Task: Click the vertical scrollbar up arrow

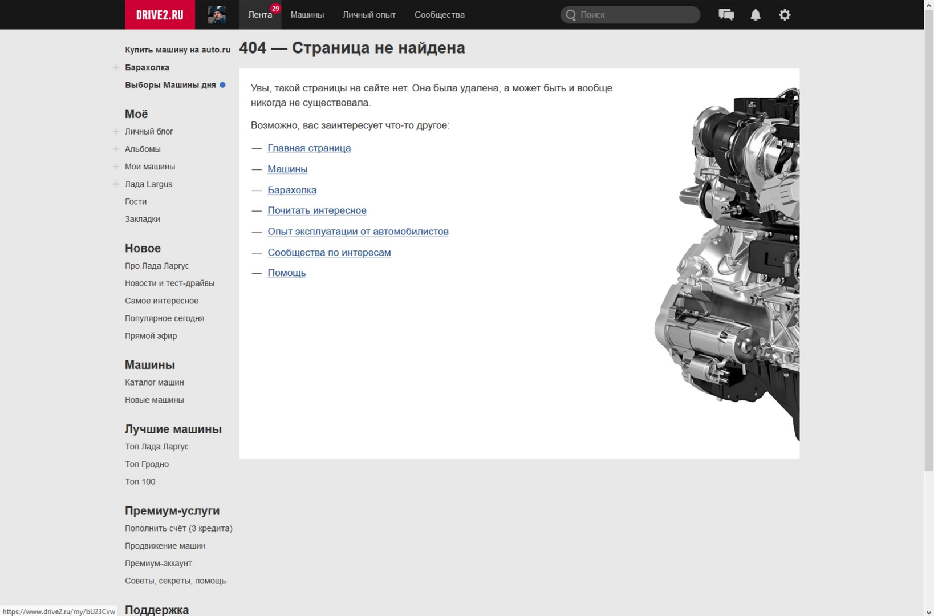Action: point(929,5)
